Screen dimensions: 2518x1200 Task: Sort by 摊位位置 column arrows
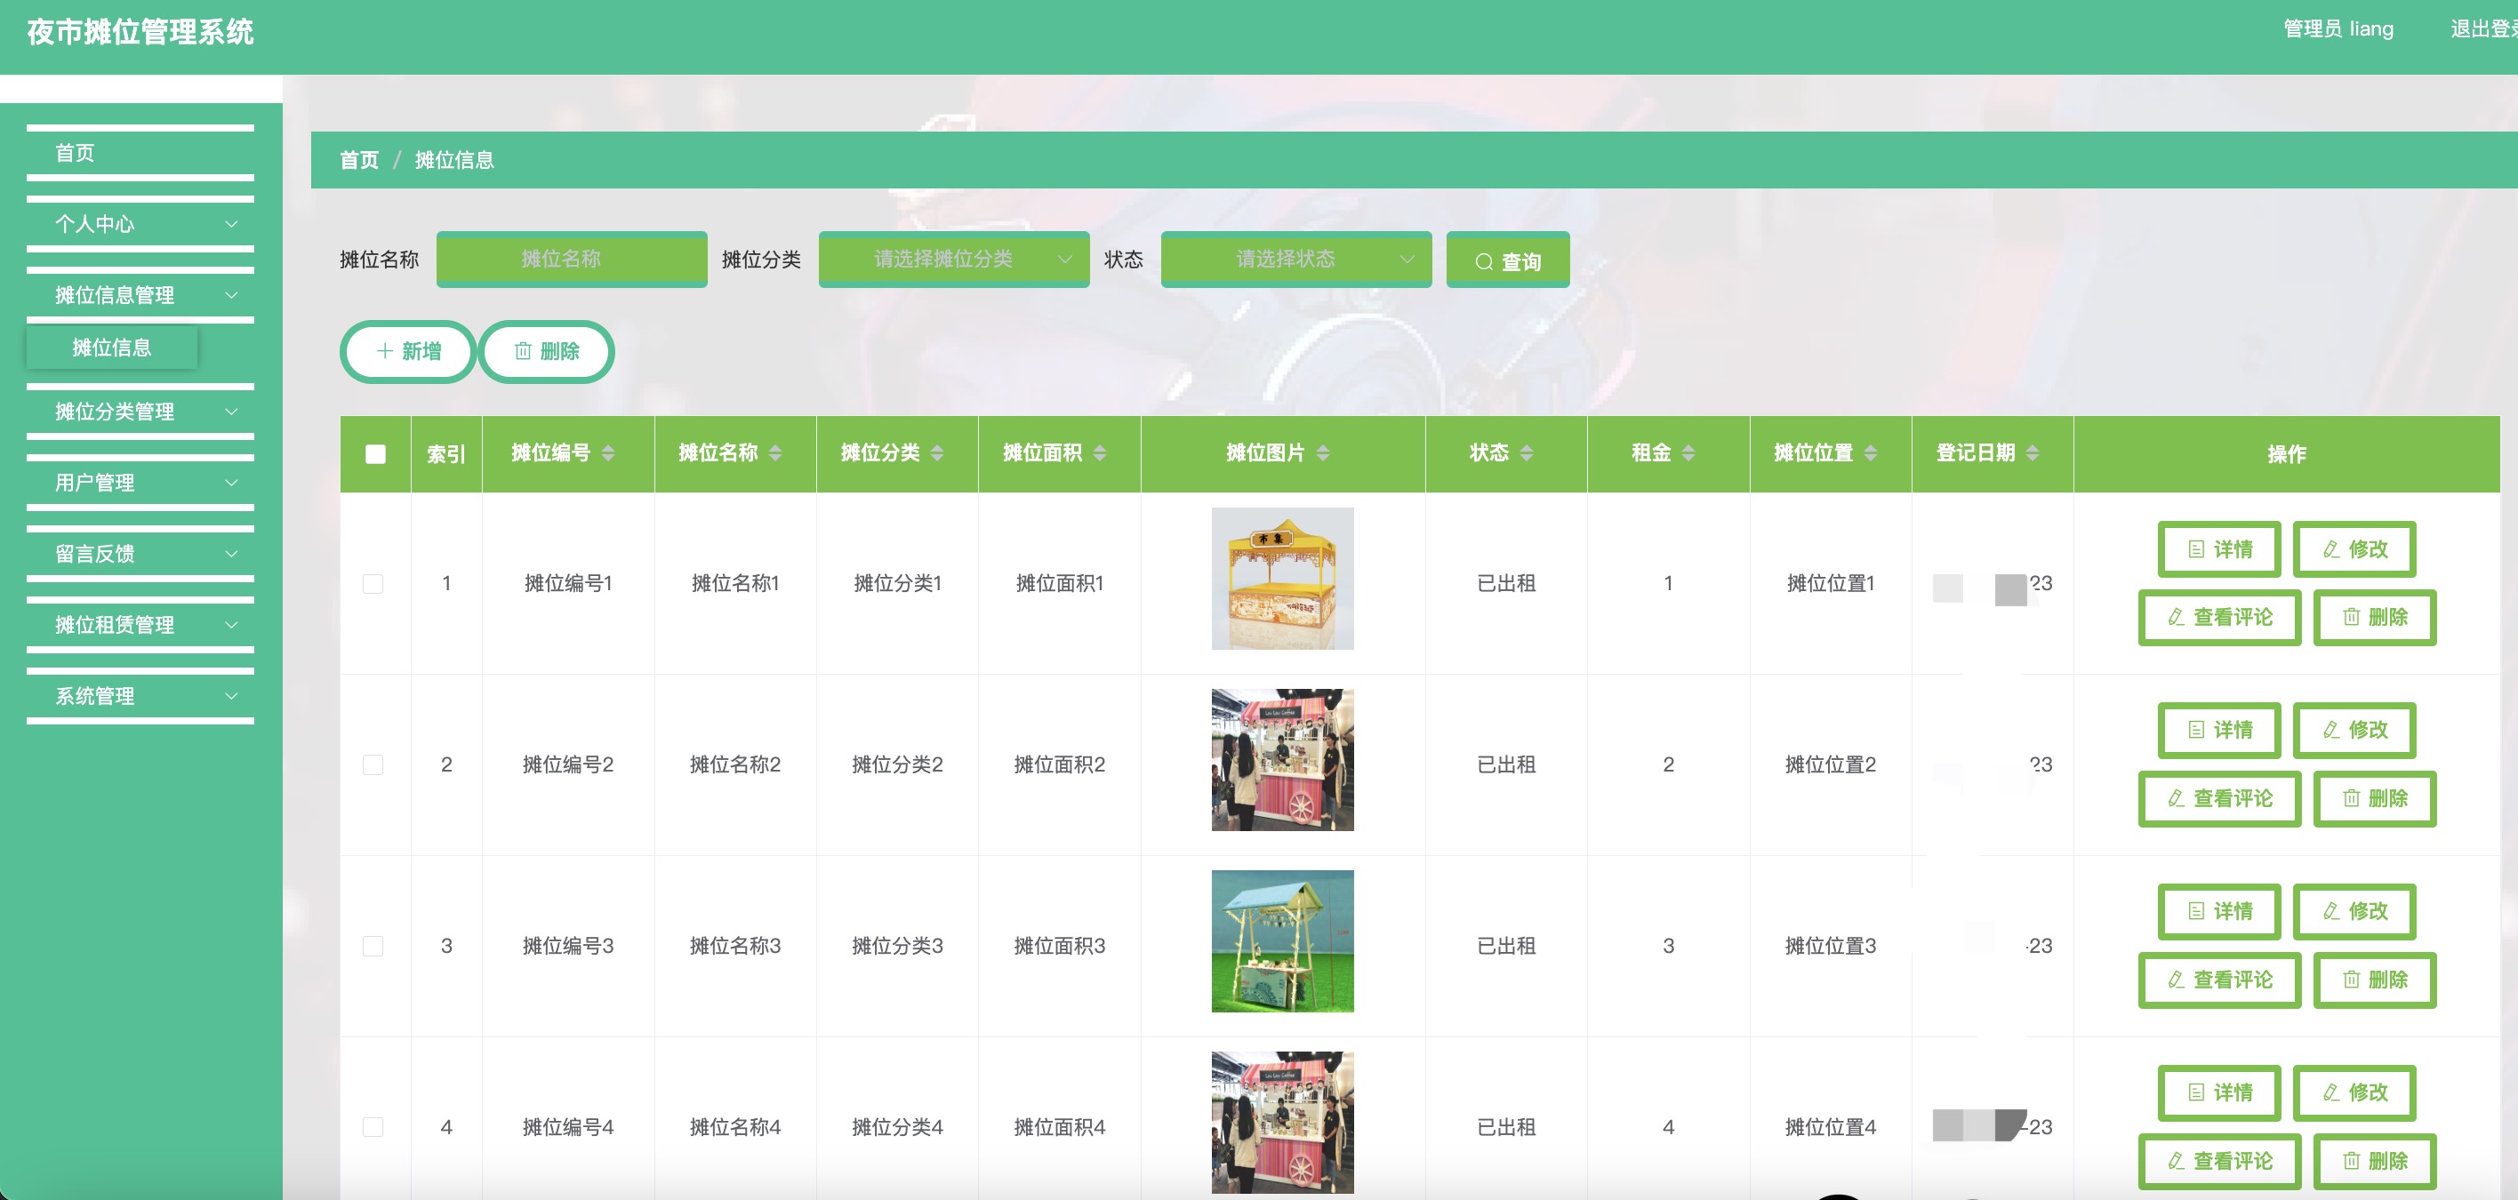point(1871,453)
